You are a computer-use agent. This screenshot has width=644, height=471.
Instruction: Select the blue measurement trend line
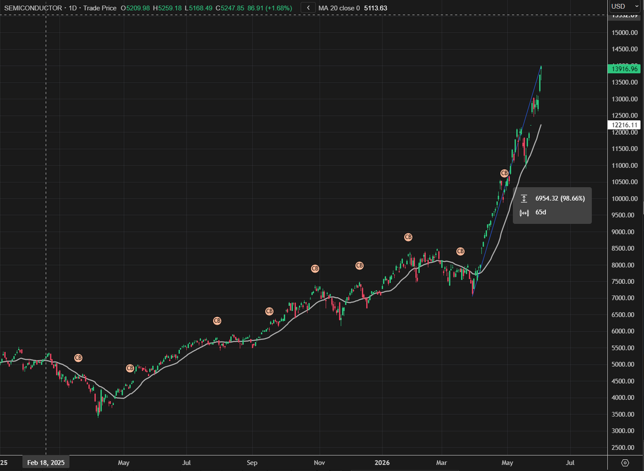tap(506, 182)
